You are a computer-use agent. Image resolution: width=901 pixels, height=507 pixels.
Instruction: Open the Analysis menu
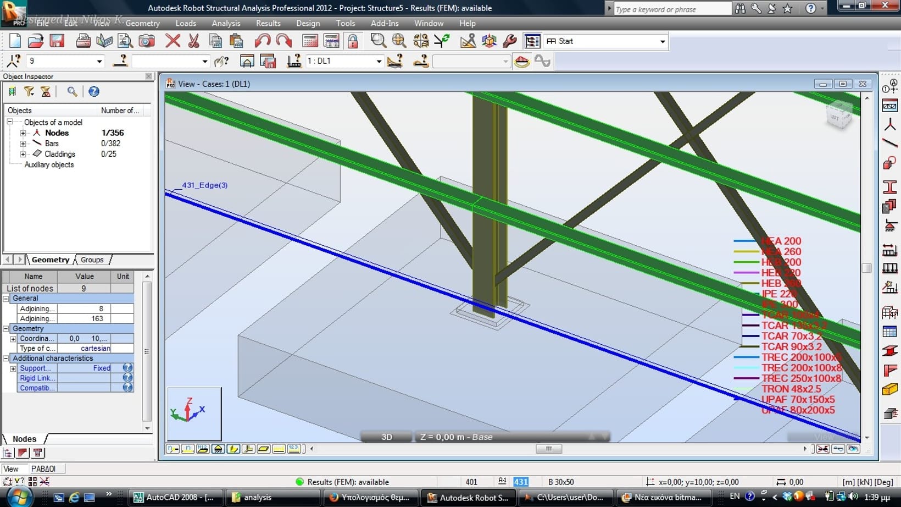click(226, 24)
